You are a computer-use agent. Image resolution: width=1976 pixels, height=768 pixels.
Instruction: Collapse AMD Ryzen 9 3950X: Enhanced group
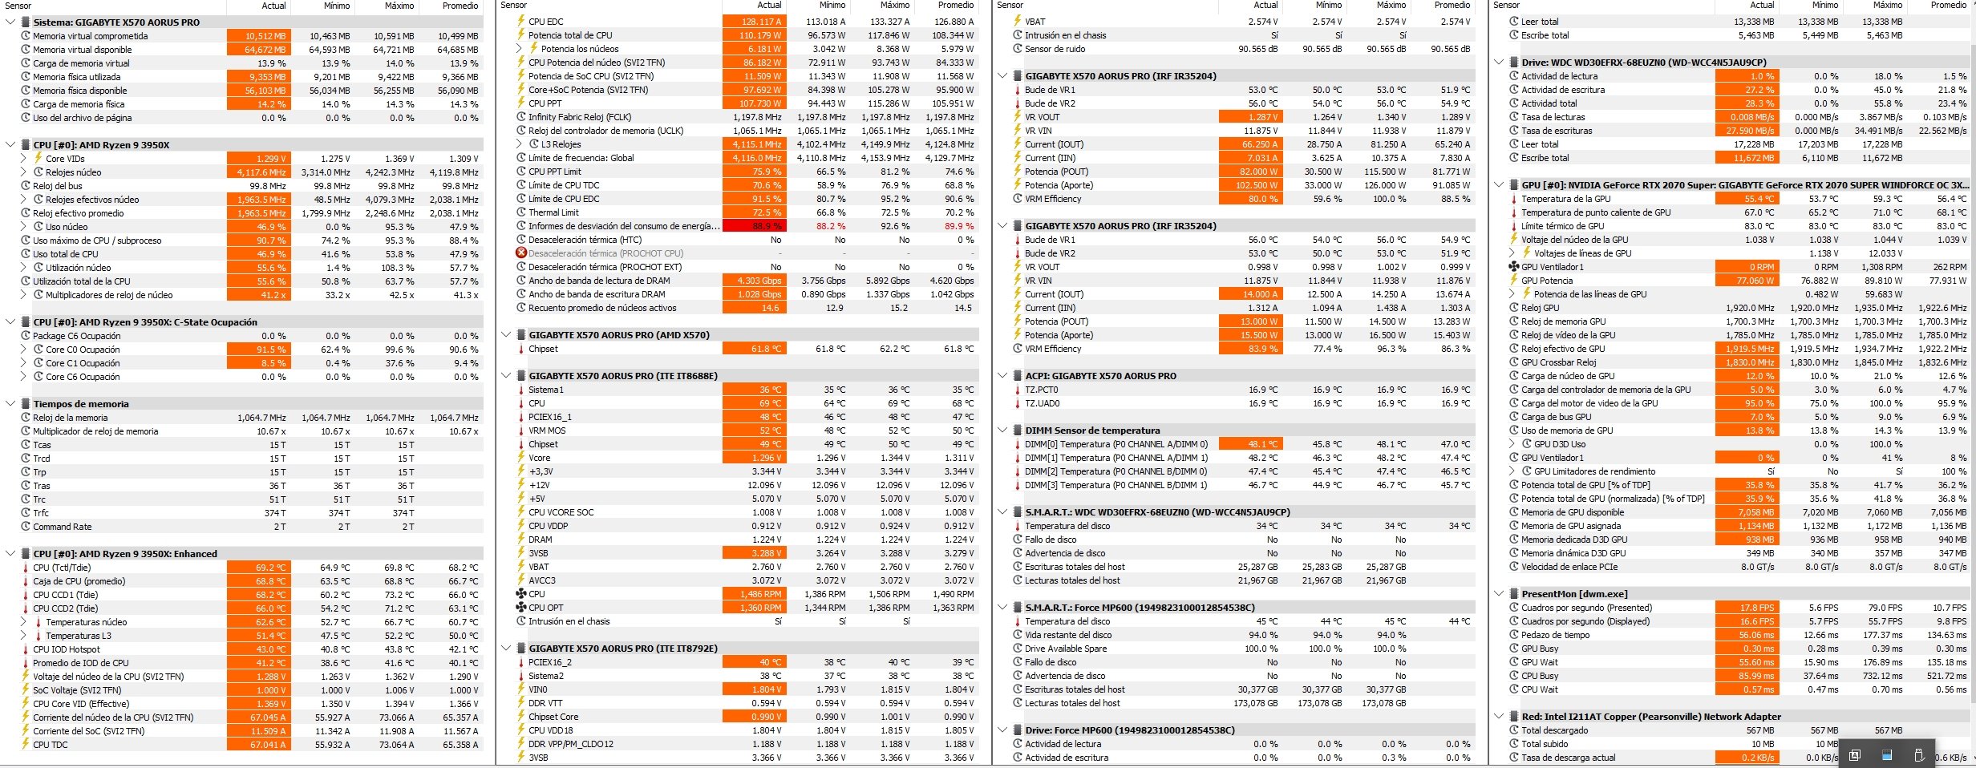click(x=10, y=554)
